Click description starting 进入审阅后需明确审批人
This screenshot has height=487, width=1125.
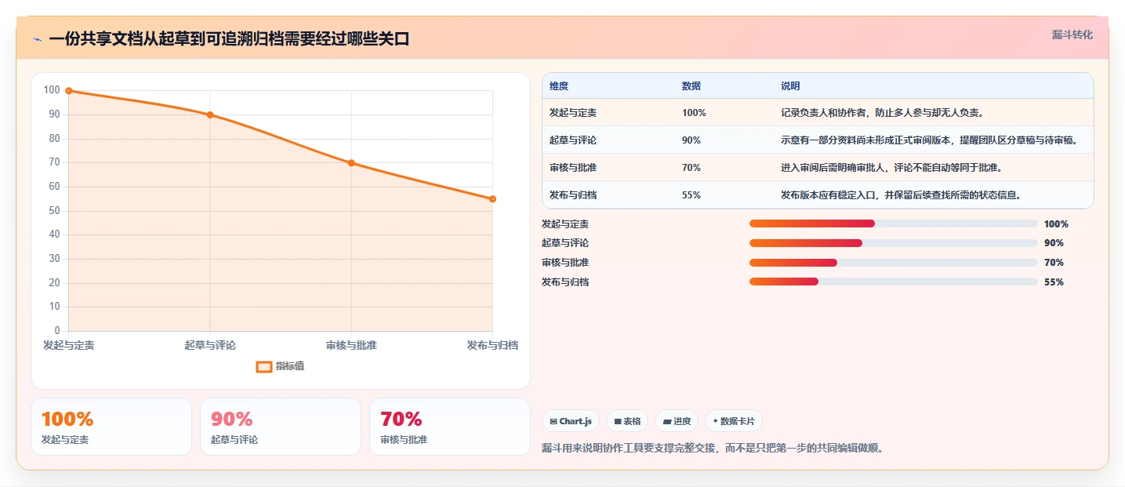click(892, 168)
